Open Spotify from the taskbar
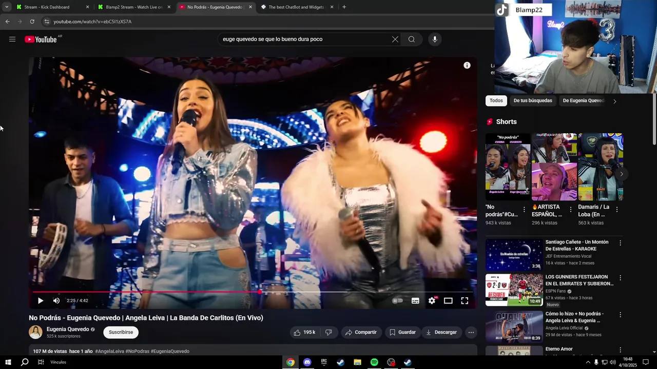 (x=374, y=362)
